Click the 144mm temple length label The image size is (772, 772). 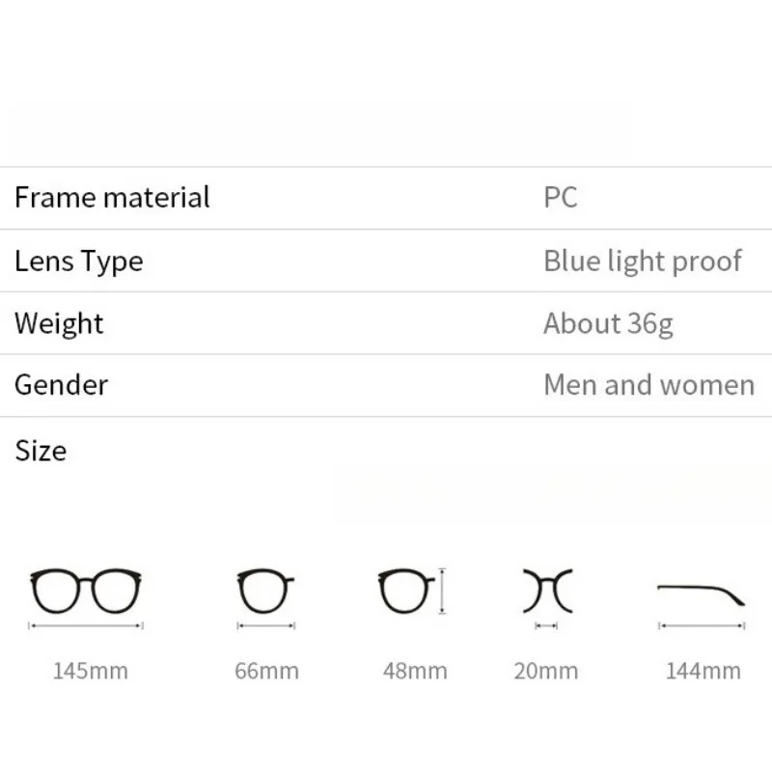tap(703, 671)
